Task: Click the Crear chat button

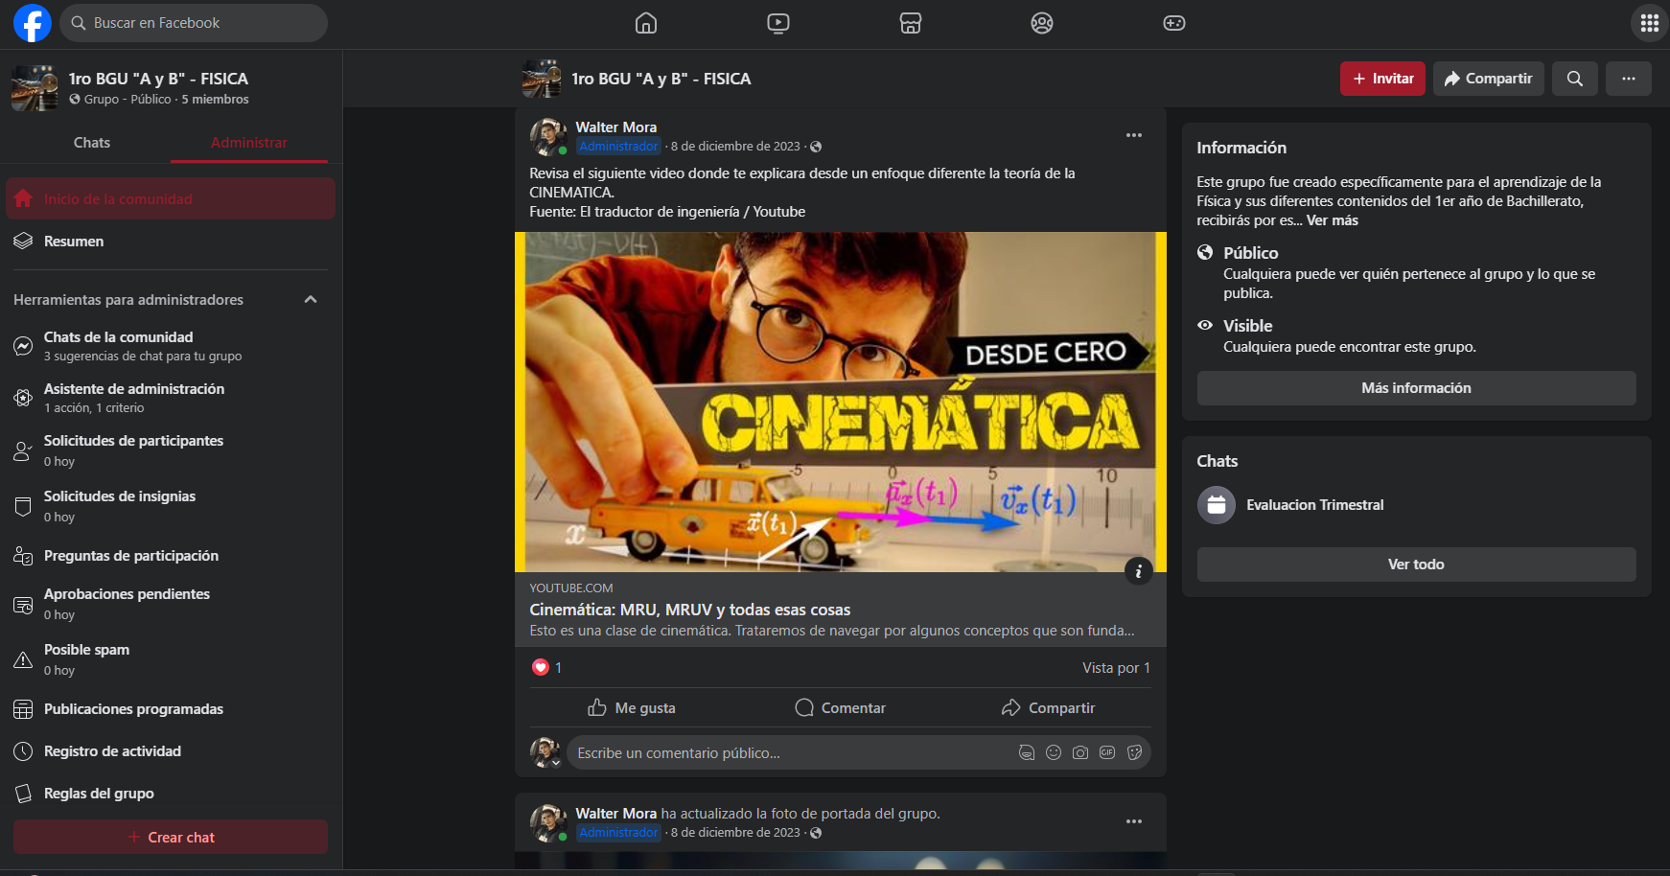Action: point(171,837)
